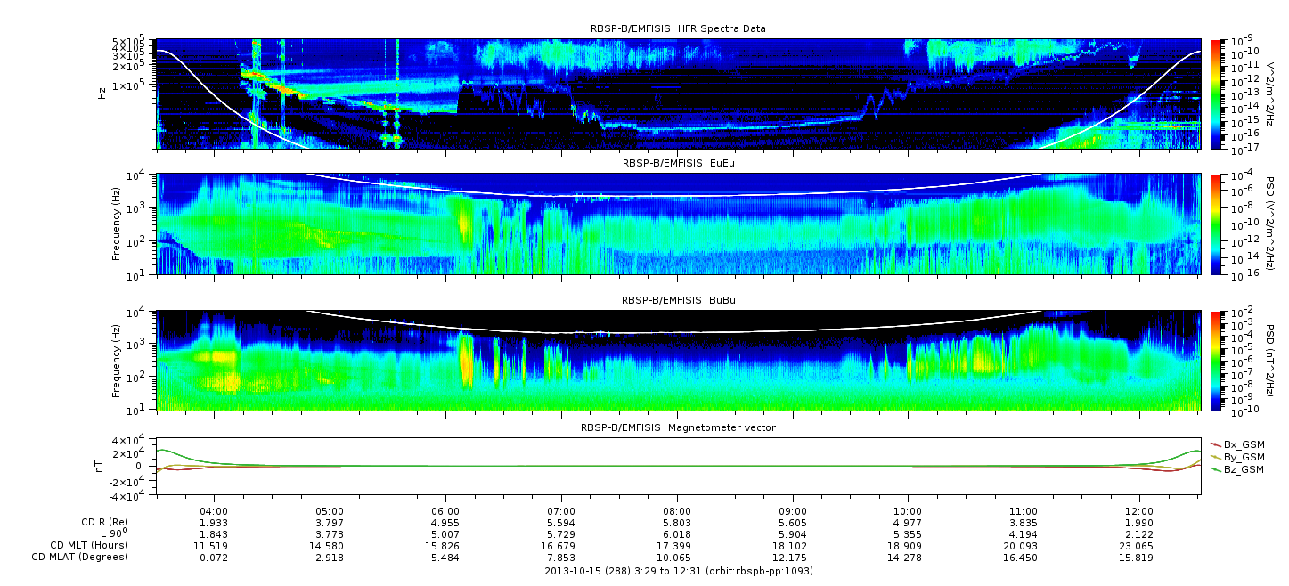The image size is (1289, 586).
Task: Click the BuBu PSD color bar
Action: 1217,360
